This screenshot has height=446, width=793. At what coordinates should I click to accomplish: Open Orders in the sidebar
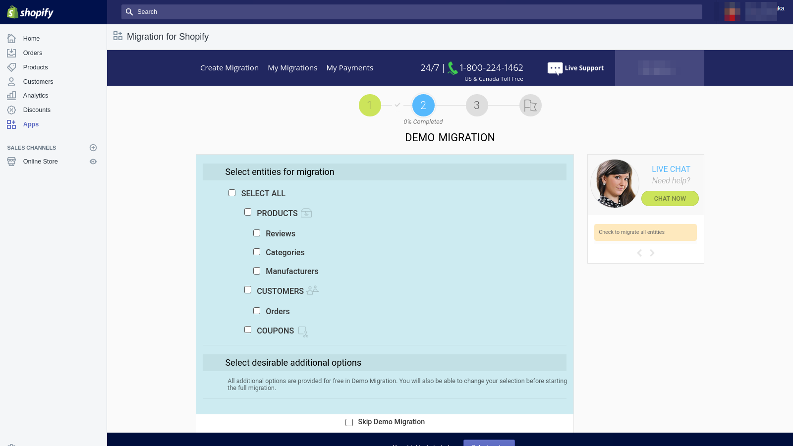tap(33, 53)
